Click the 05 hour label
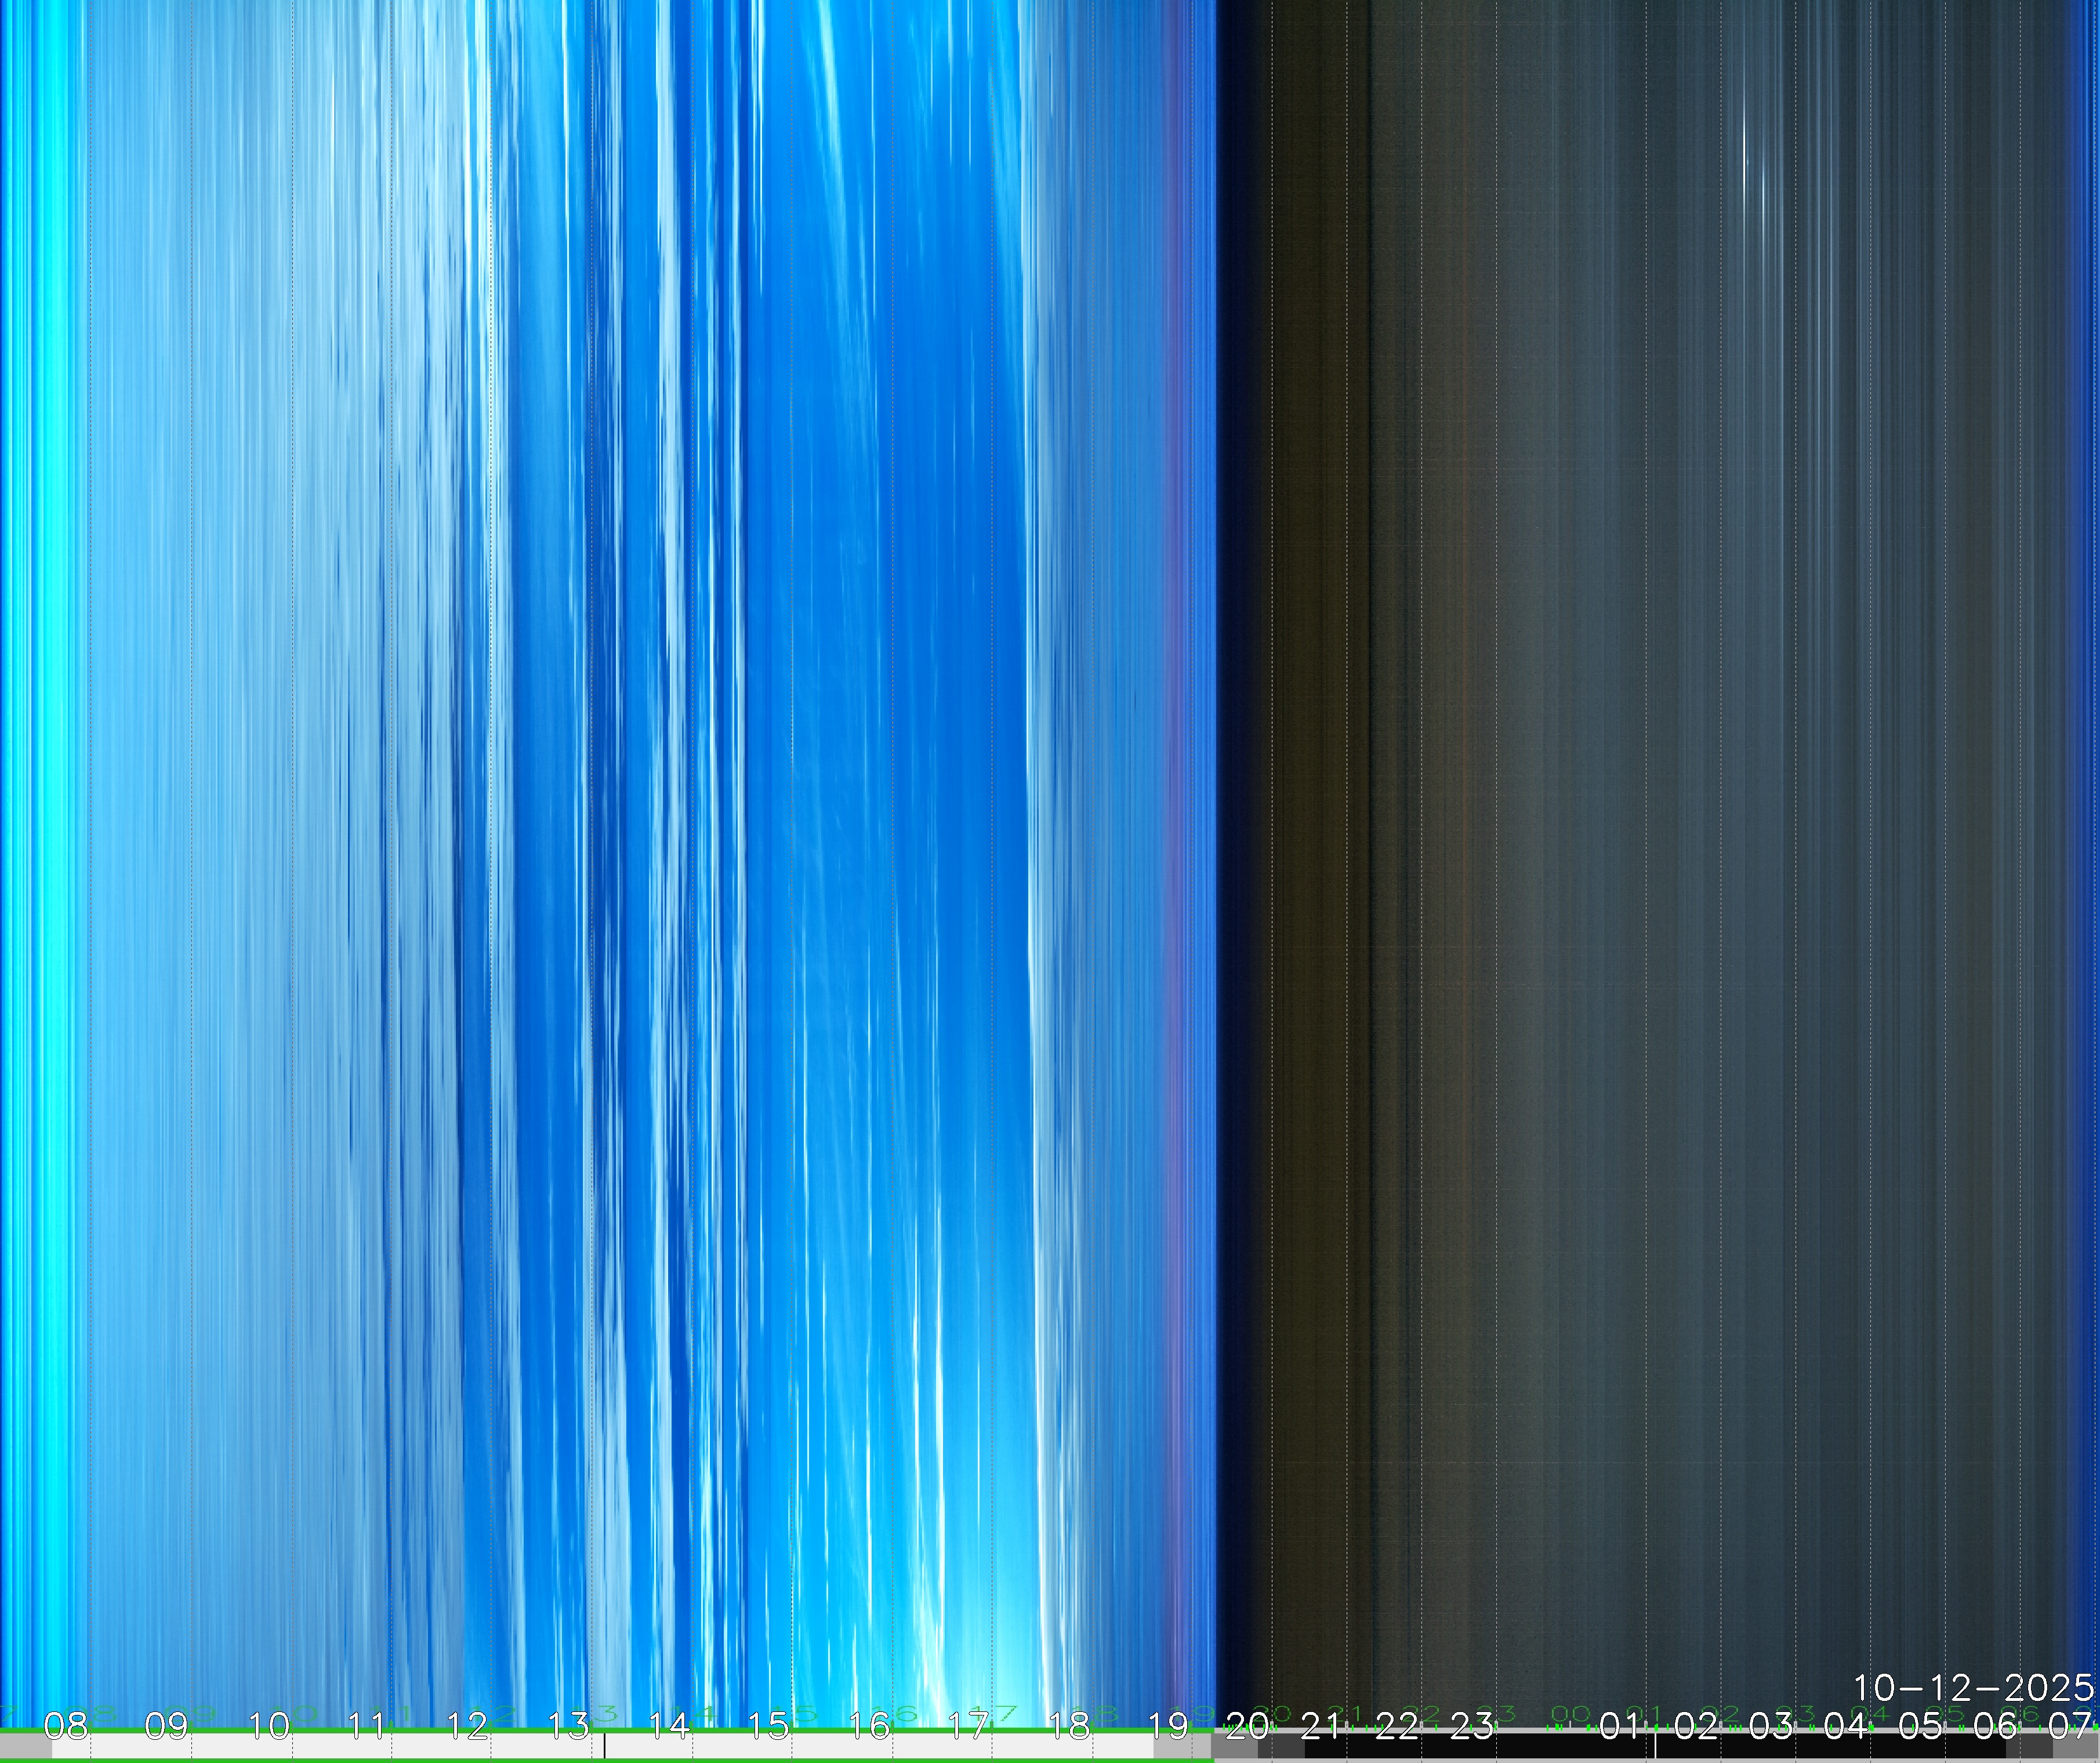This screenshot has height=1763, width=2100. tap(1920, 1725)
